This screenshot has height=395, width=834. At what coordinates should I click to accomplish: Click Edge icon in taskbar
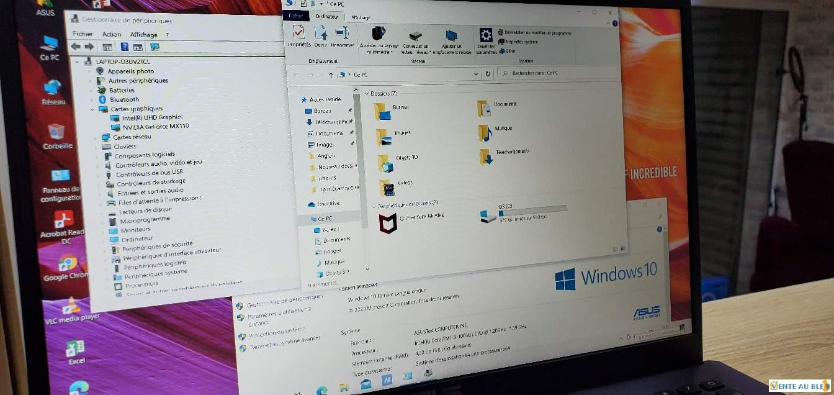[321, 391]
